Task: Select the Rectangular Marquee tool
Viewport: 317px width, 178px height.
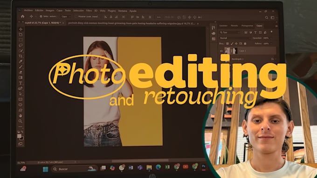Action: [21, 40]
